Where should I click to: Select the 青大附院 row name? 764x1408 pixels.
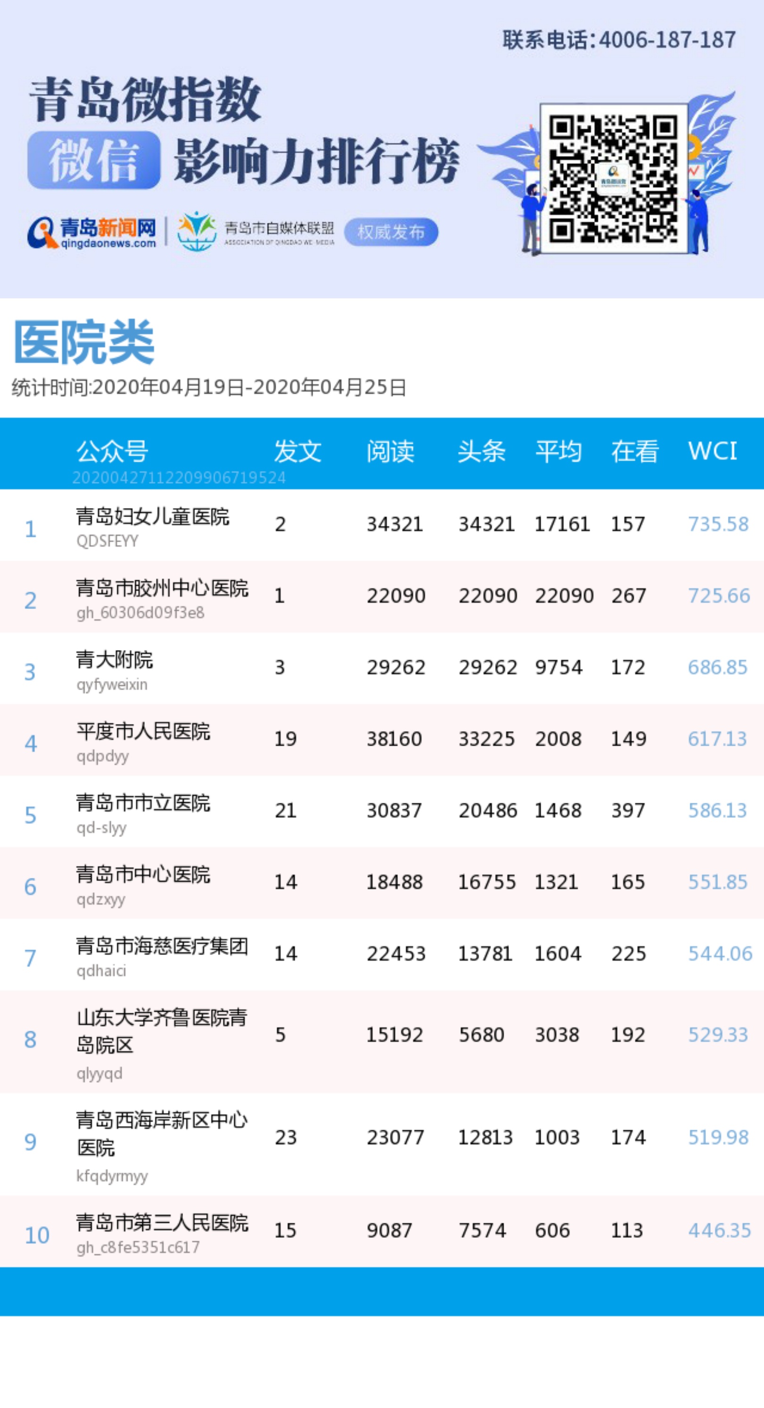[114, 660]
